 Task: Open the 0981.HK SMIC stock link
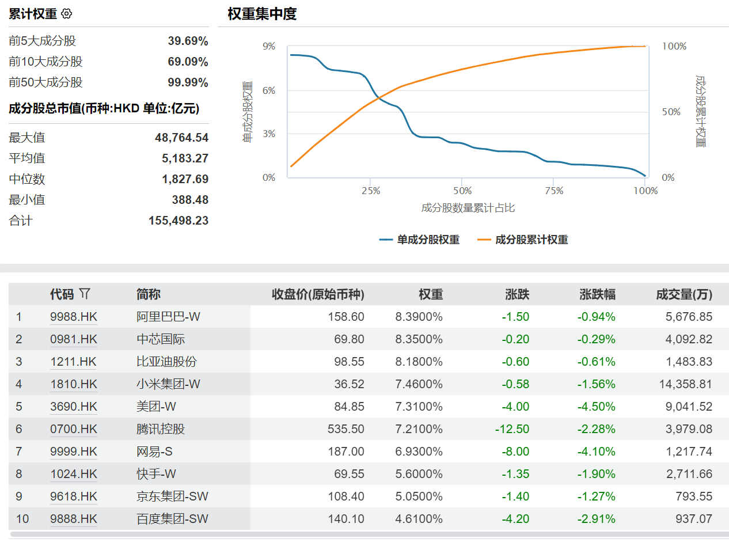click(73, 339)
